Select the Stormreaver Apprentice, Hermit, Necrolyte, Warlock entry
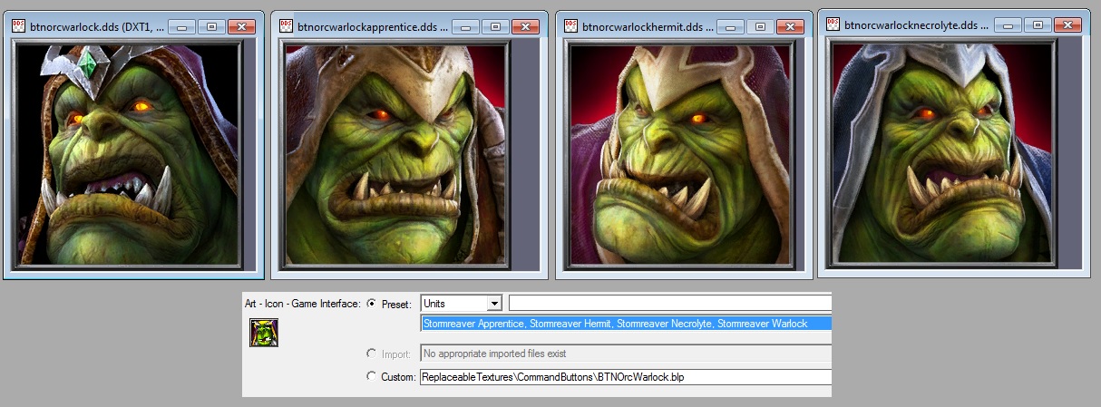This screenshot has height=407, width=1101. (x=627, y=324)
